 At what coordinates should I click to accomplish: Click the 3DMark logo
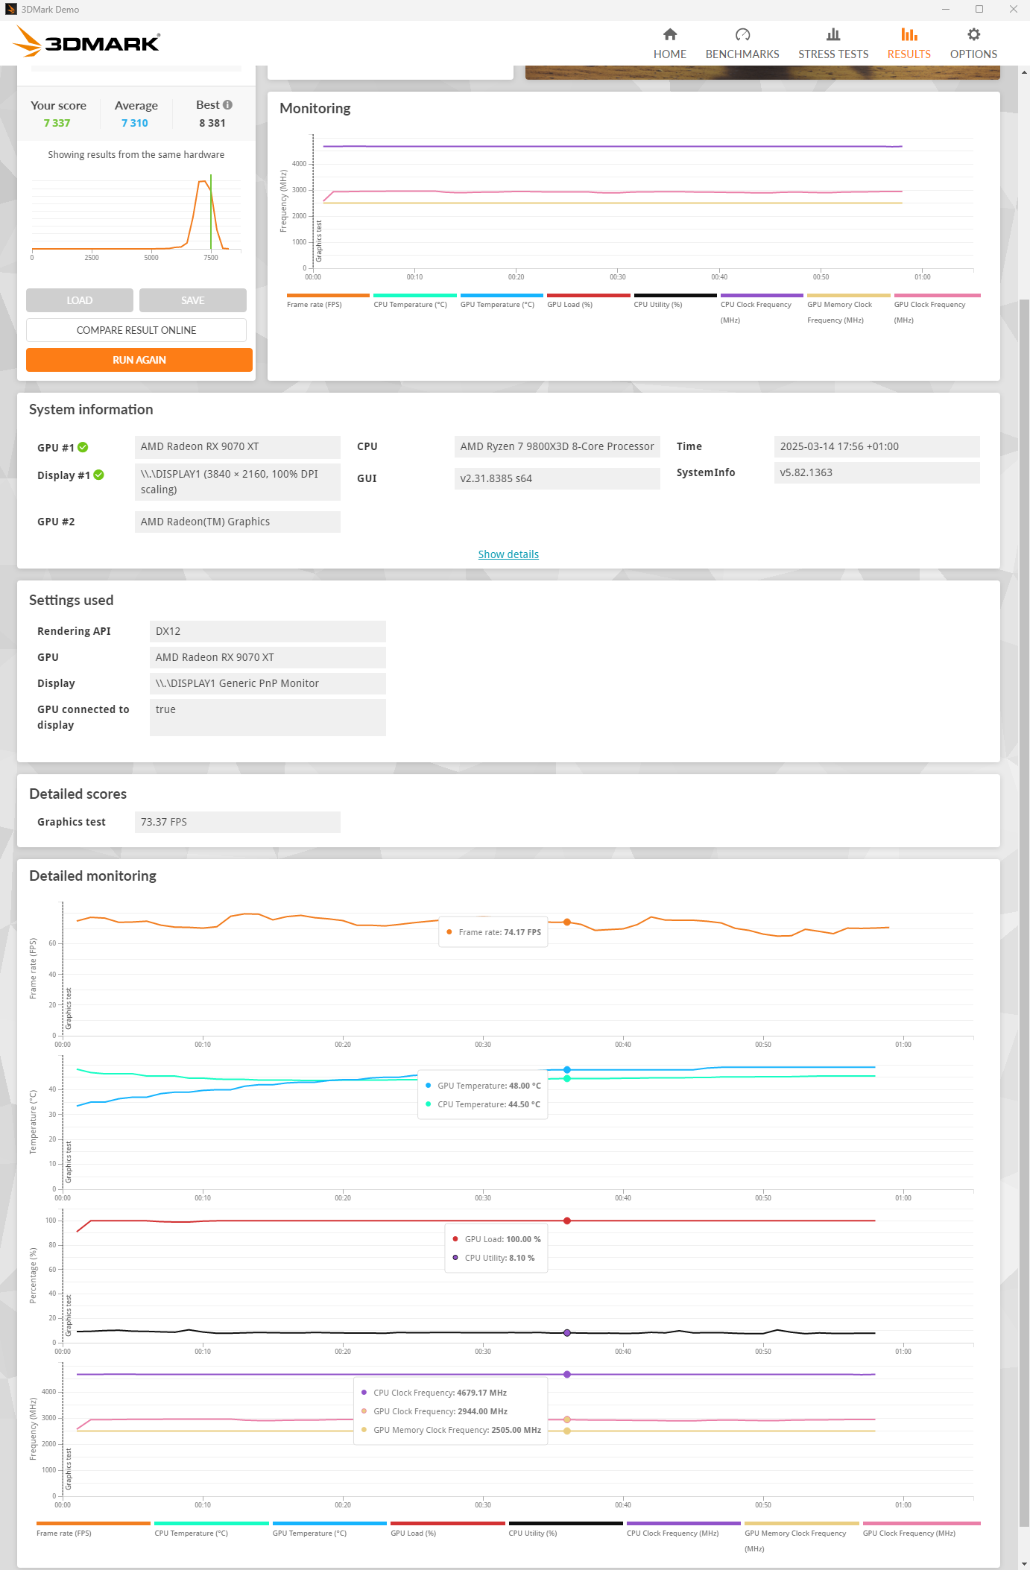point(87,42)
